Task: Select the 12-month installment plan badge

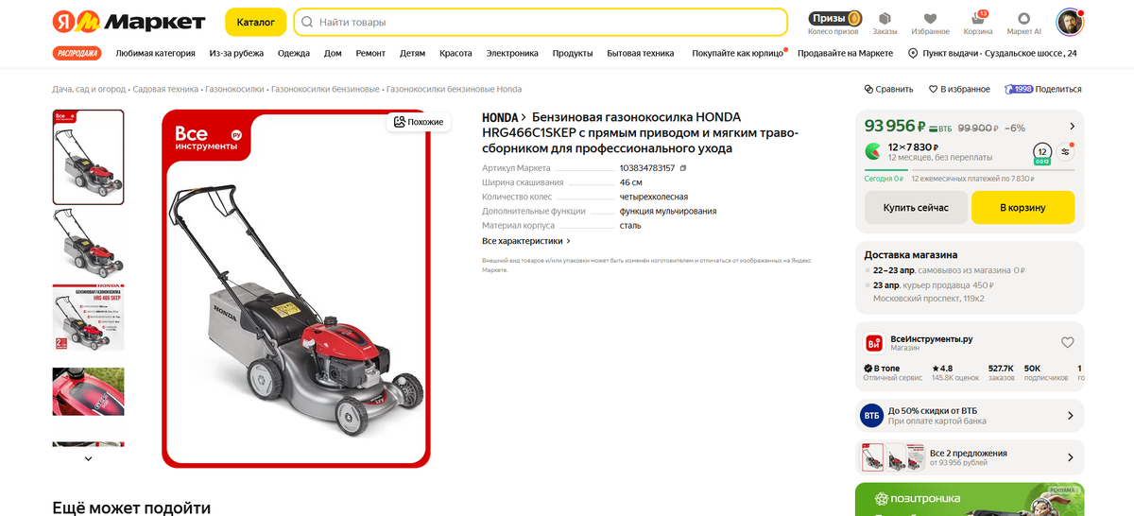Action: [1041, 152]
